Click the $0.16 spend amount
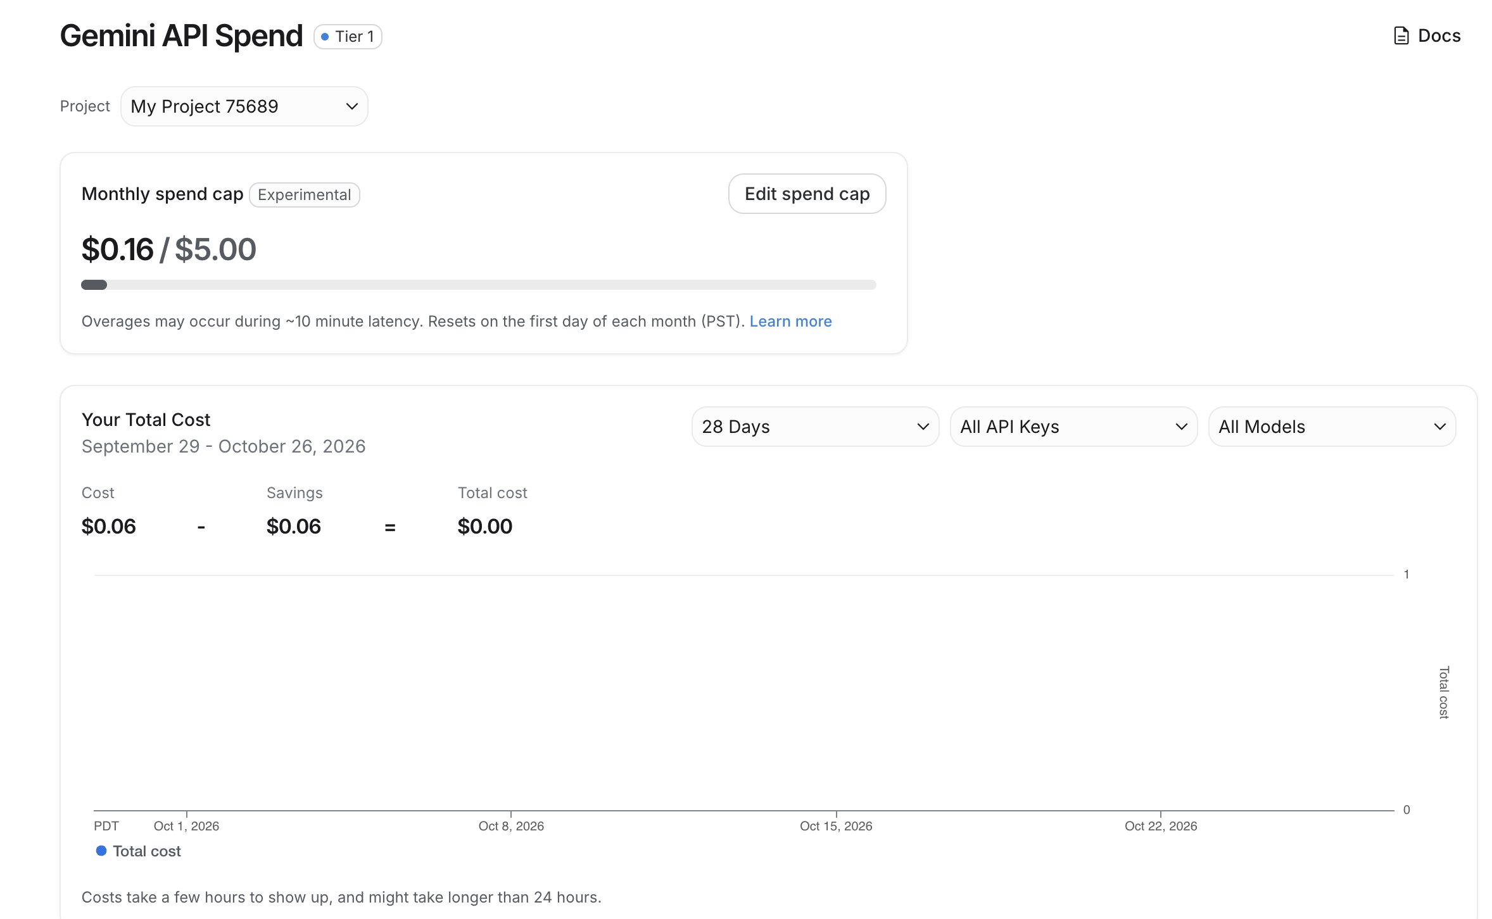 [x=117, y=249]
